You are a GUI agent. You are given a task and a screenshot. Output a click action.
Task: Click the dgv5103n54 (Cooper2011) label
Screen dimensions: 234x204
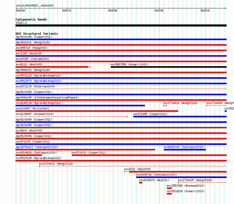(34, 119)
